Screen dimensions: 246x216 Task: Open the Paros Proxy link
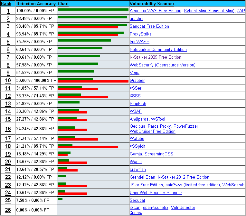tap(159, 126)
